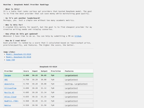Click GMI's score 0.758
144x108 pixels.
[26, 80]
